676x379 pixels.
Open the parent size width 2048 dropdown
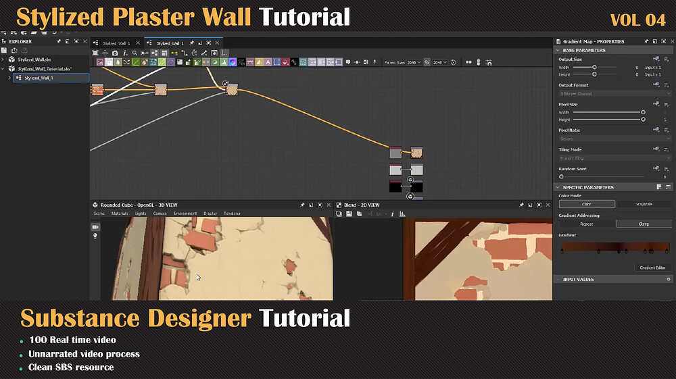414,62
